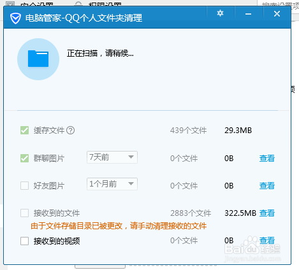Viewport: 299px width, 270px height.
Task: Minimize the QQ folder cleanup window
Action: [x=248, y=14]
